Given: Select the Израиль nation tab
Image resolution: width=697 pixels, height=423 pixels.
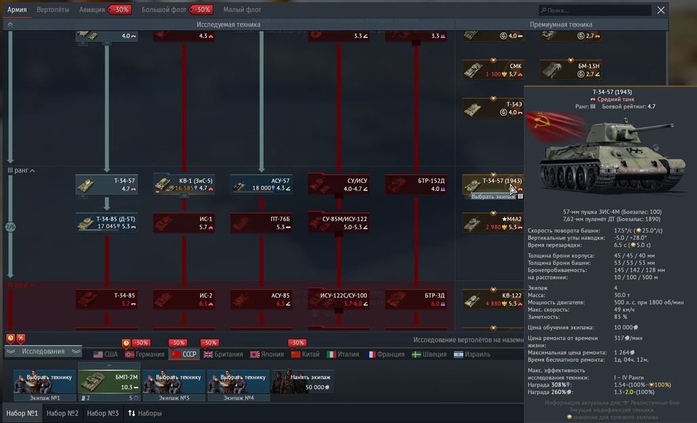Looking at the screenshot, I should pos(472,354).
